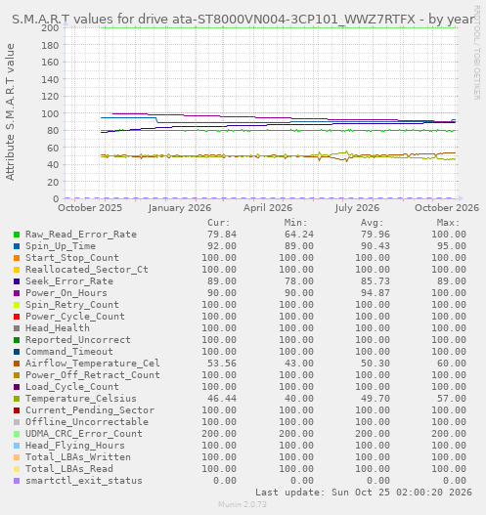This screenshot has width=486, height=515.
Task: Select the smartctl_exit_status legend label
Action: (84, 481)
